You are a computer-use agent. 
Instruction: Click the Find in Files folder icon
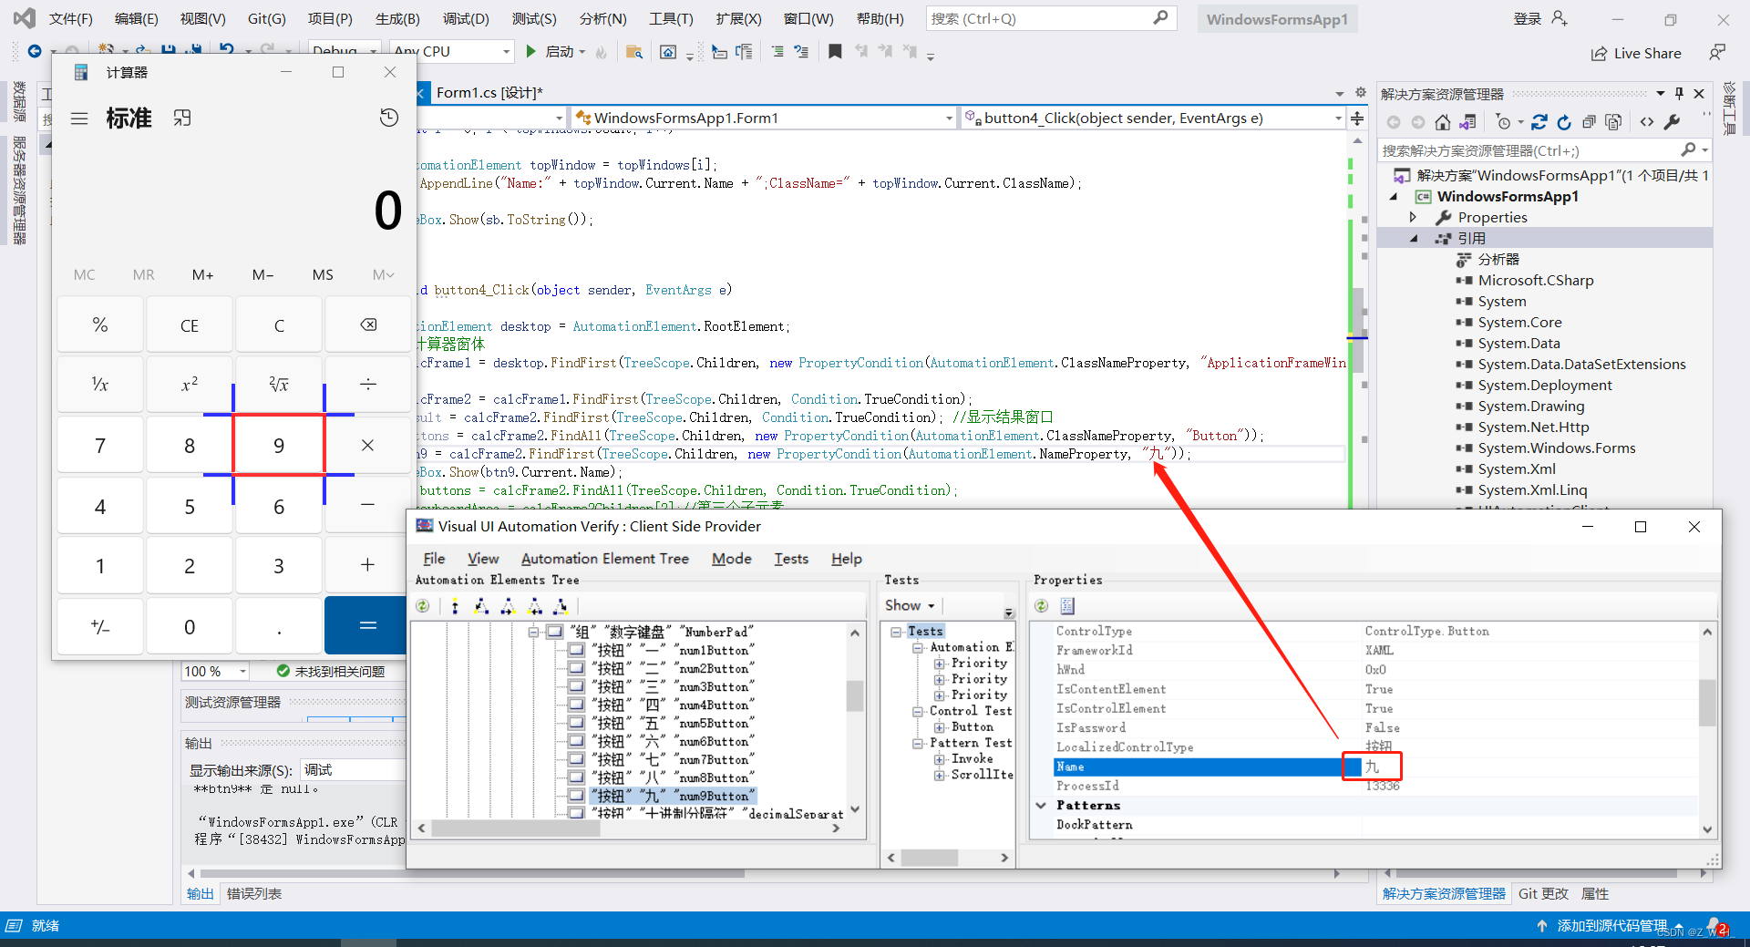click(634, 52)
